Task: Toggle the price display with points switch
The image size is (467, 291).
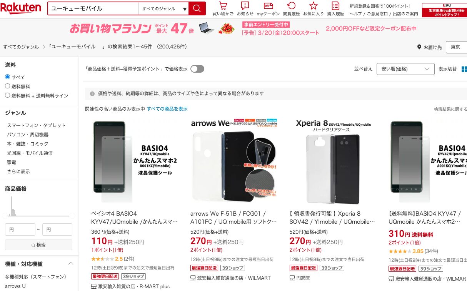Action: click(x=197, y=69)
